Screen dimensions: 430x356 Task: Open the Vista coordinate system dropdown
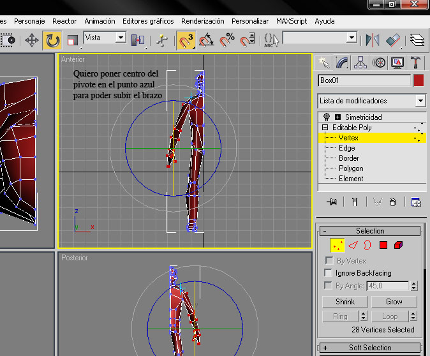[121, 37]
